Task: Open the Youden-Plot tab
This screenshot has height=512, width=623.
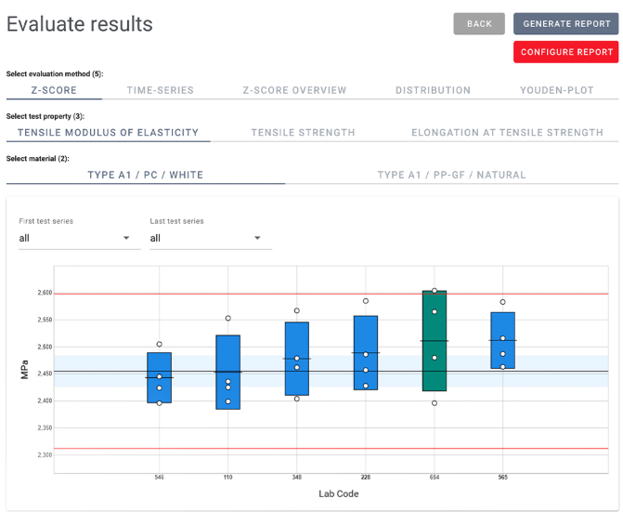Action: tap(556, 90)
